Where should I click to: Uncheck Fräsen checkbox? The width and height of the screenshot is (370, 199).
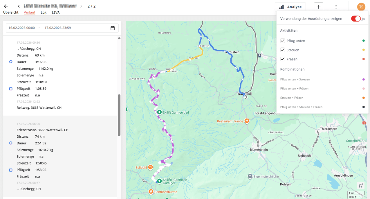coord(282,59)
